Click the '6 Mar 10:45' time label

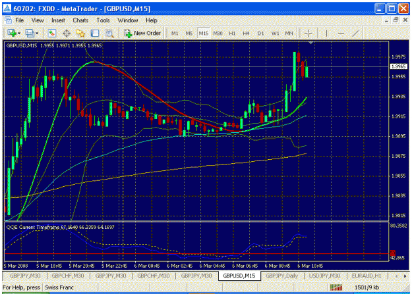pos(310,266)
